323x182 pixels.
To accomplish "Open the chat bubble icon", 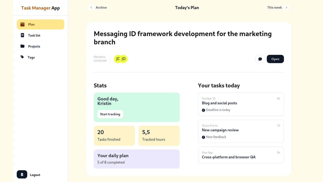I will pos(260,59).
